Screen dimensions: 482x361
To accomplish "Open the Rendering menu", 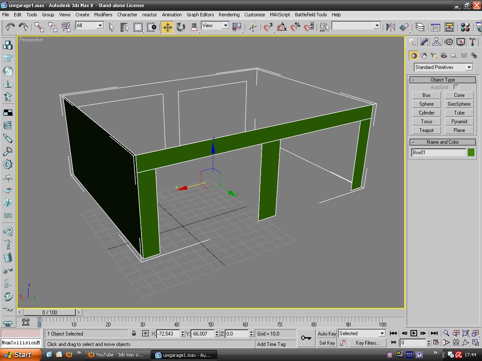I will click(229, 14).
